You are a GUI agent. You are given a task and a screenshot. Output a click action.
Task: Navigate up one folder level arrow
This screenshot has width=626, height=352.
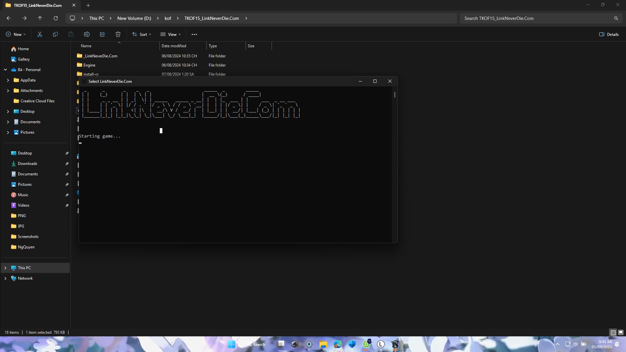(40, 18)
